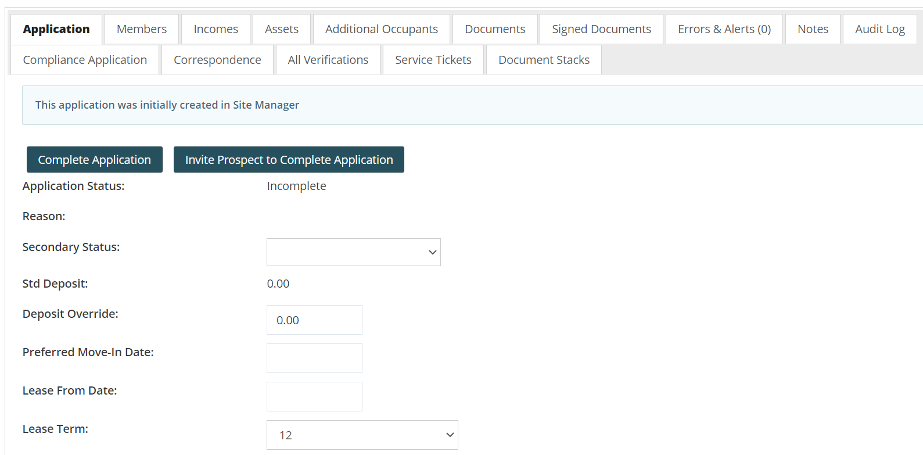Open Additional Occupants tab
Screen dimensions: 923x455
click(x=381, y=29)
